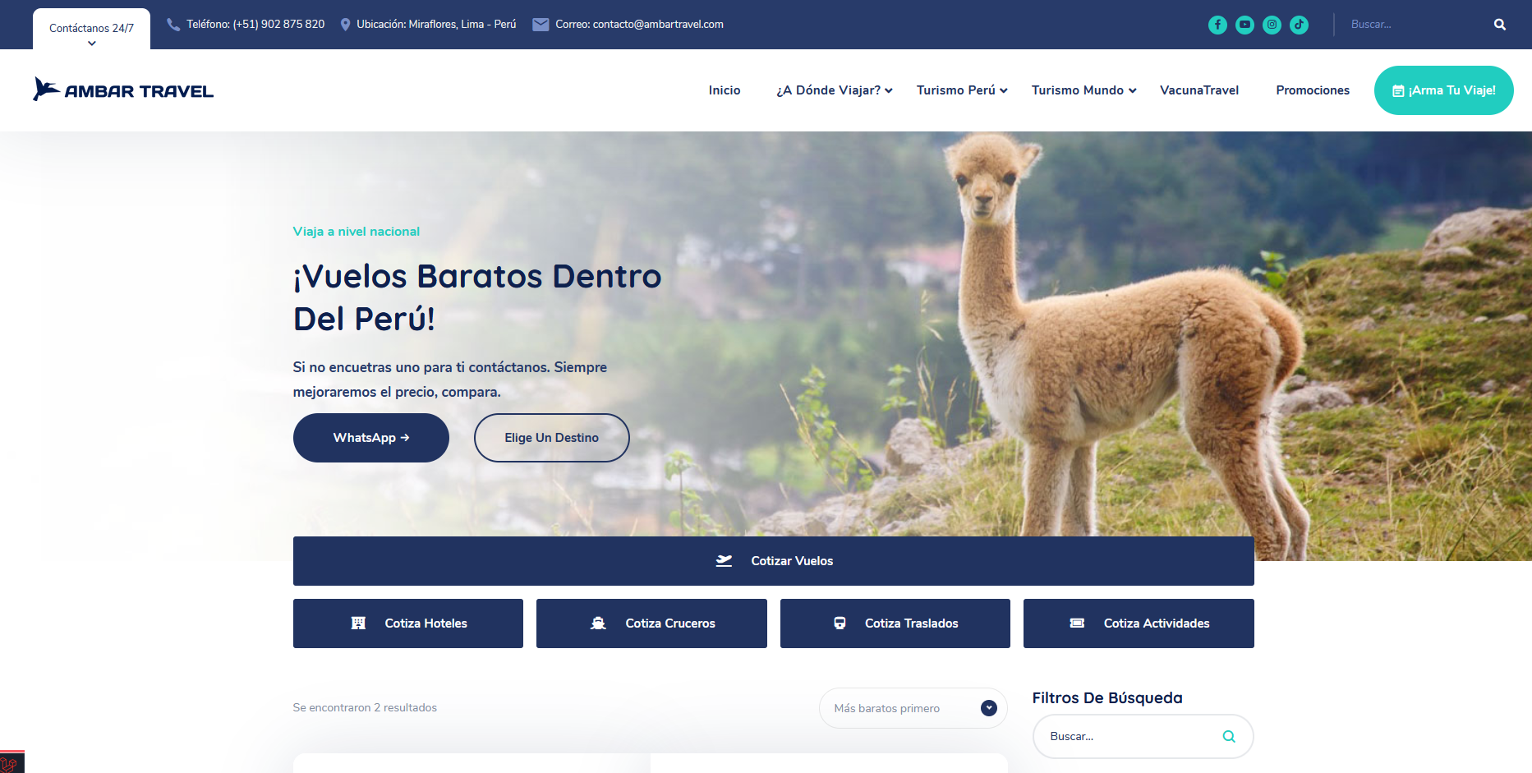
Task: Open the YouTube social icon
Action: click(x=1244, y=25)
